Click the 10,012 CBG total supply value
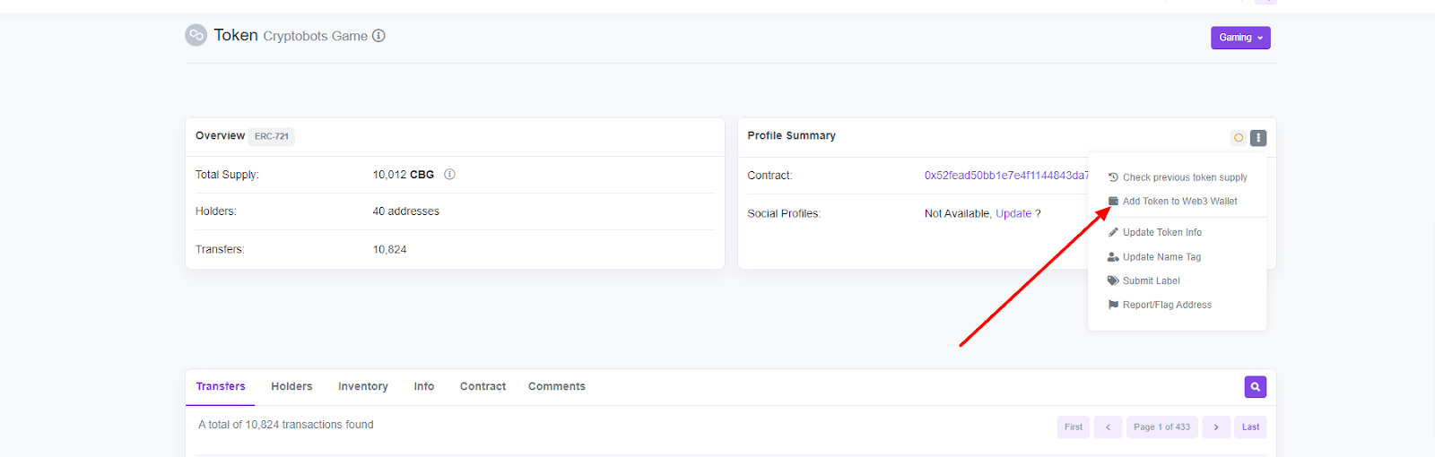The height and width of the screenshot is (457, 1435). click(x=404, y=175)
